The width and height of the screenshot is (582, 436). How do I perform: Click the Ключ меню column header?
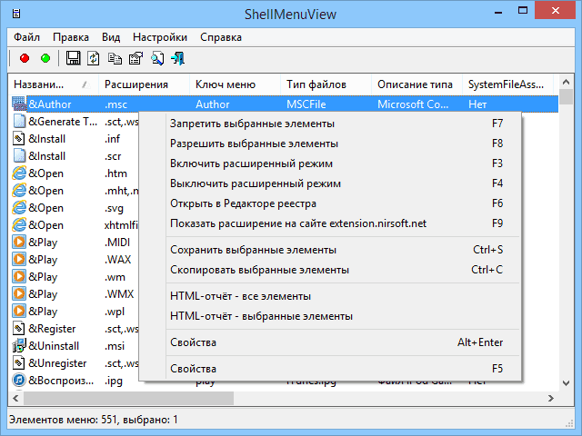click(x=221, y=84)
